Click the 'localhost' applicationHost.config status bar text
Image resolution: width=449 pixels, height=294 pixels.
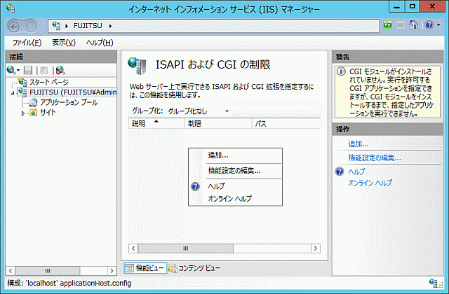pos(79,283)
